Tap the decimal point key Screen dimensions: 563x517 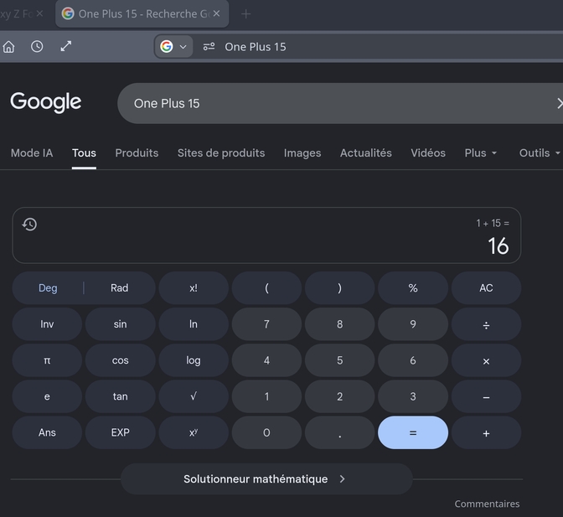[x=339, y=432]
